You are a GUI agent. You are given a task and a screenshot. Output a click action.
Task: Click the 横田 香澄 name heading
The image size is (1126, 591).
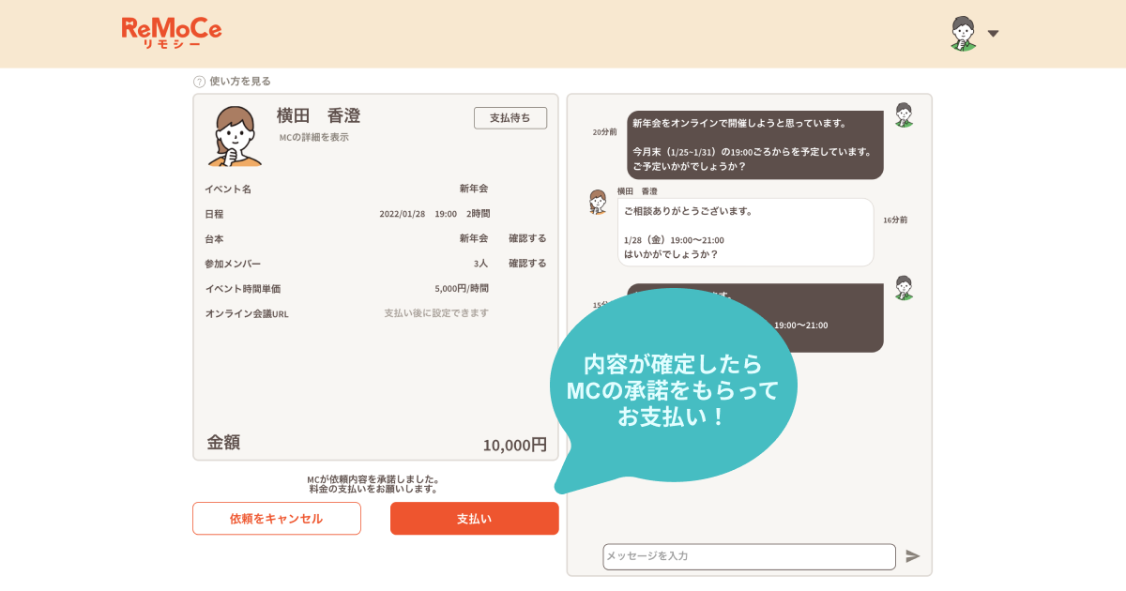click(318, 115)
